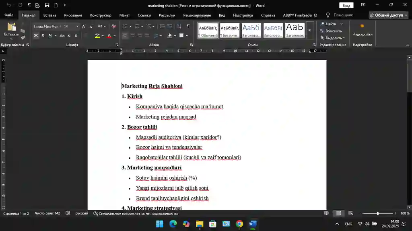
Task: Click the ribbon display options icon
Action: (363, 5)
